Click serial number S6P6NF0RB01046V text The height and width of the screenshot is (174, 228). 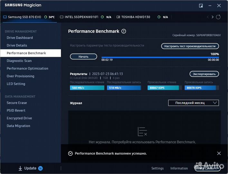[208, 35]
